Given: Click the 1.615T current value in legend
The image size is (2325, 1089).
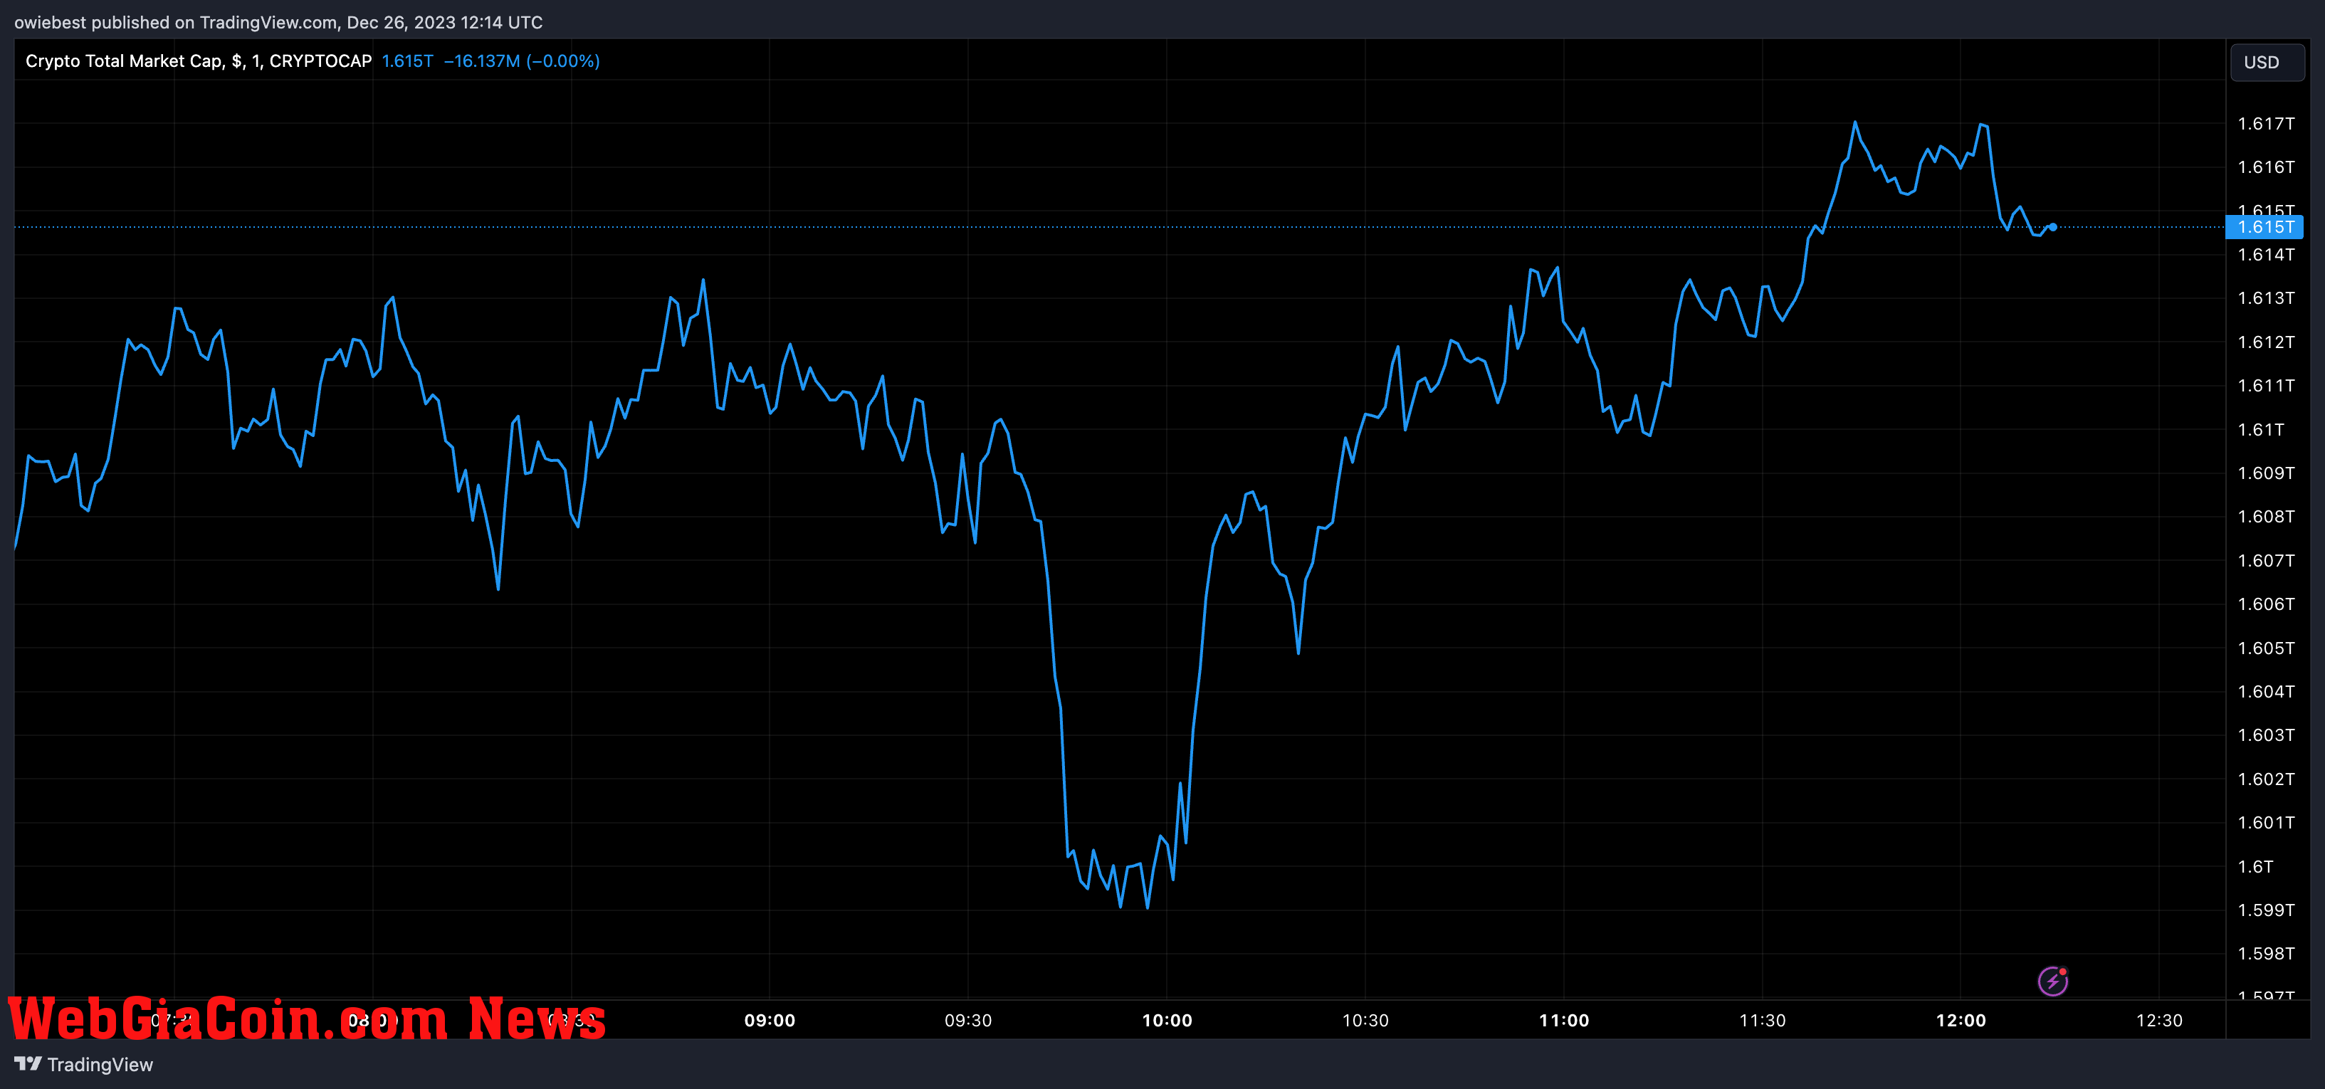Looking at the screenshot, I should [x=407, y=61].
